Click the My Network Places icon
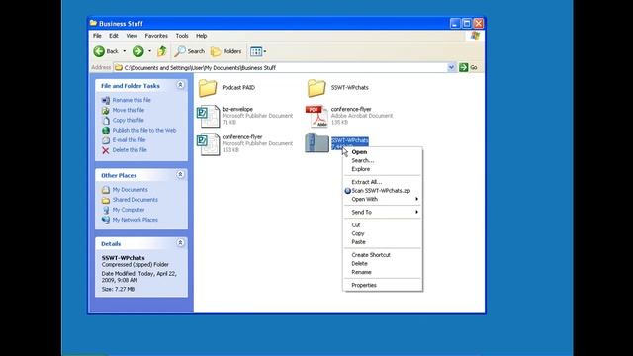 [106, 220]
